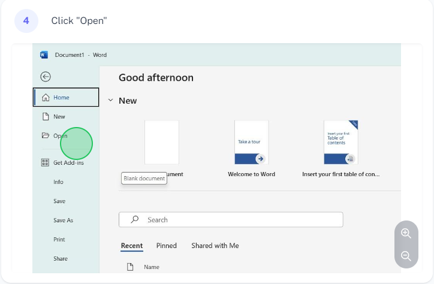Switch to the Recent tab
The image size is (434, 284).
(x=132, y=246)
